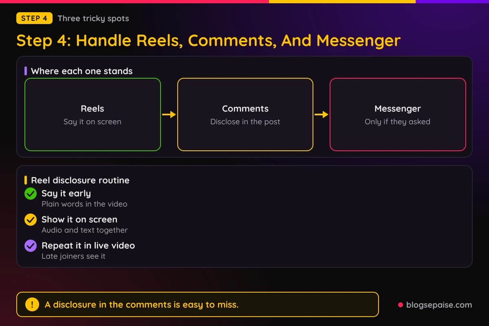The width and height of the screenshot is (489, 326).
Task: Click the comments-disclosure warning text
Action: 141,304
